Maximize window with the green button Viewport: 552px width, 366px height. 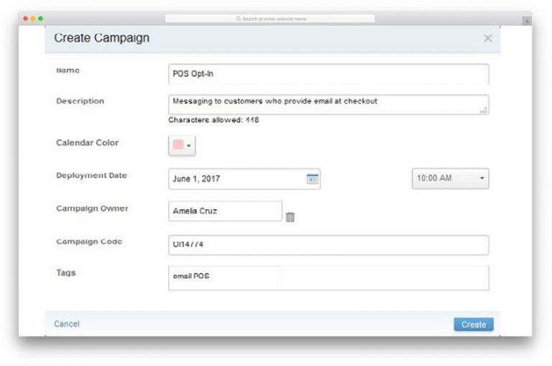[40, 18]
